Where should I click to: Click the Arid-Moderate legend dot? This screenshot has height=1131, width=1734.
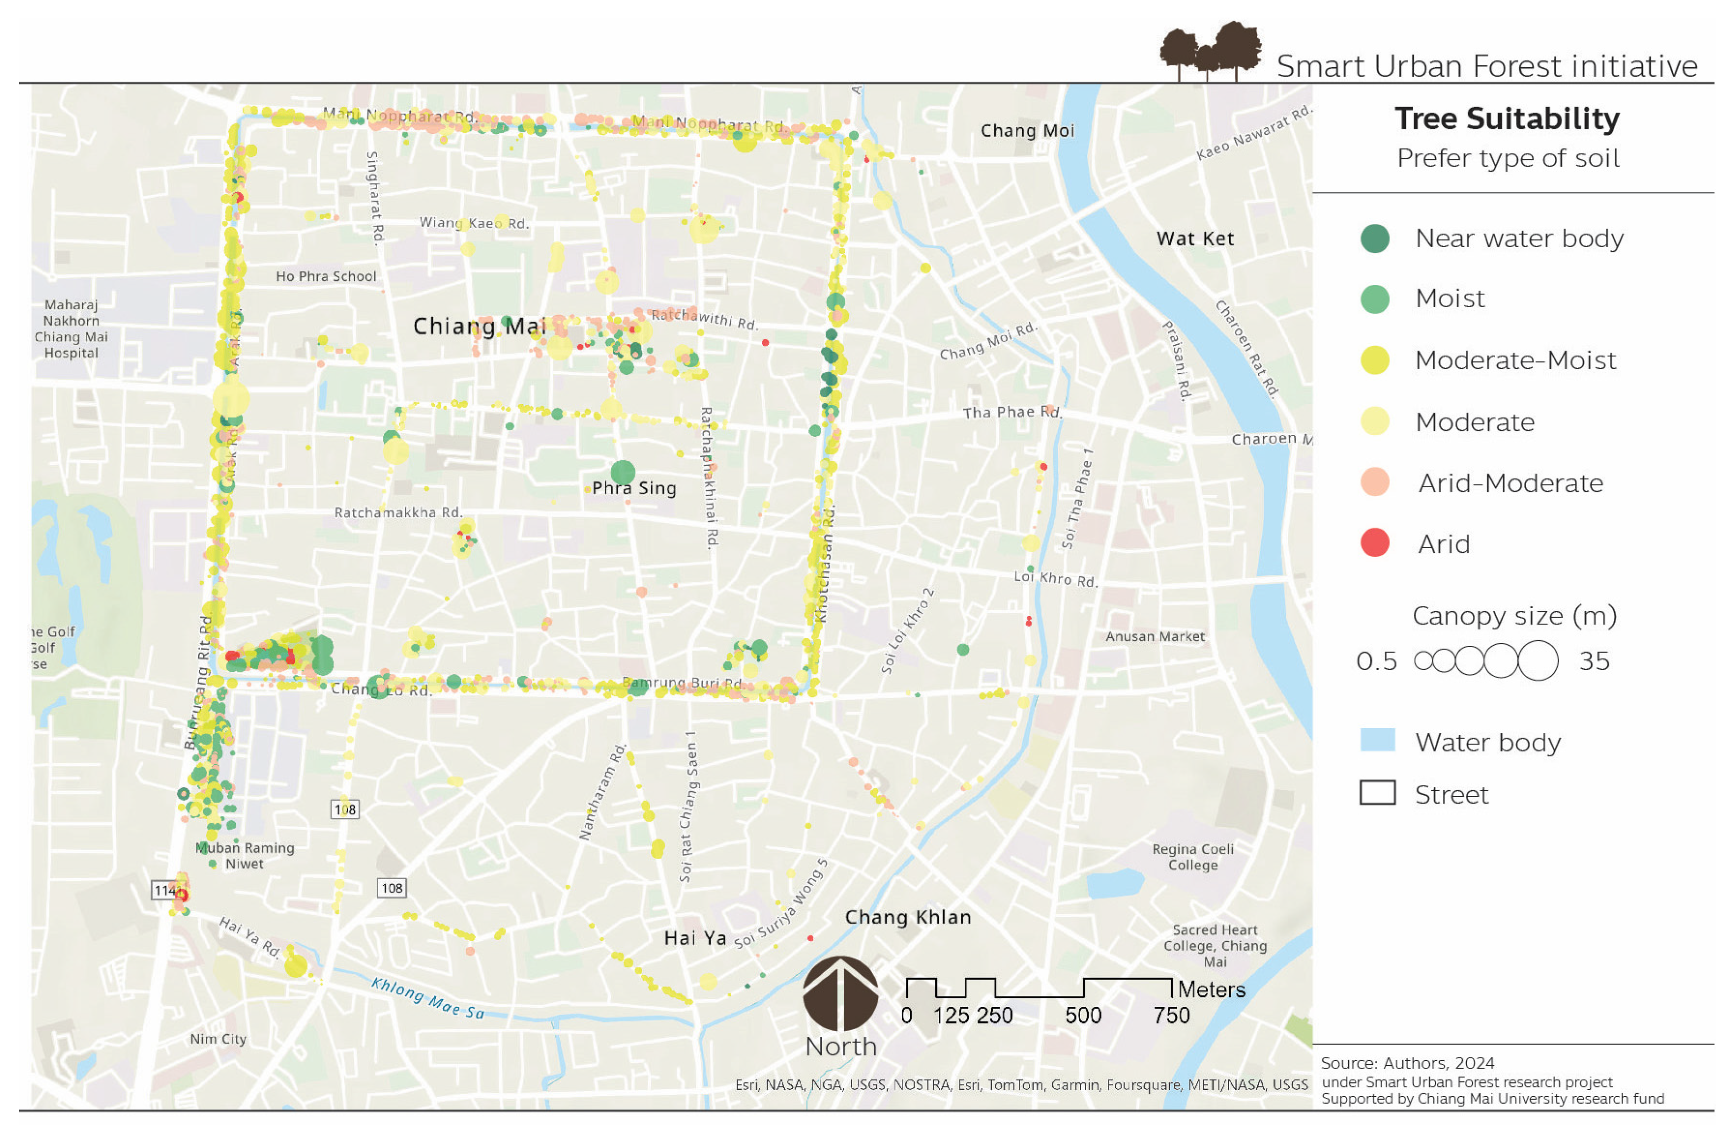(x=1375, y=481)
